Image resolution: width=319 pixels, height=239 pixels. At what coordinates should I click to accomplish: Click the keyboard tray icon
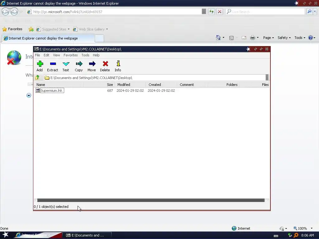click(276, 236)
